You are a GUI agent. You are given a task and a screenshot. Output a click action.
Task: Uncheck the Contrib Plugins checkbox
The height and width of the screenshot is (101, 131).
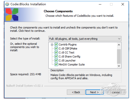(x=56, y=44)
